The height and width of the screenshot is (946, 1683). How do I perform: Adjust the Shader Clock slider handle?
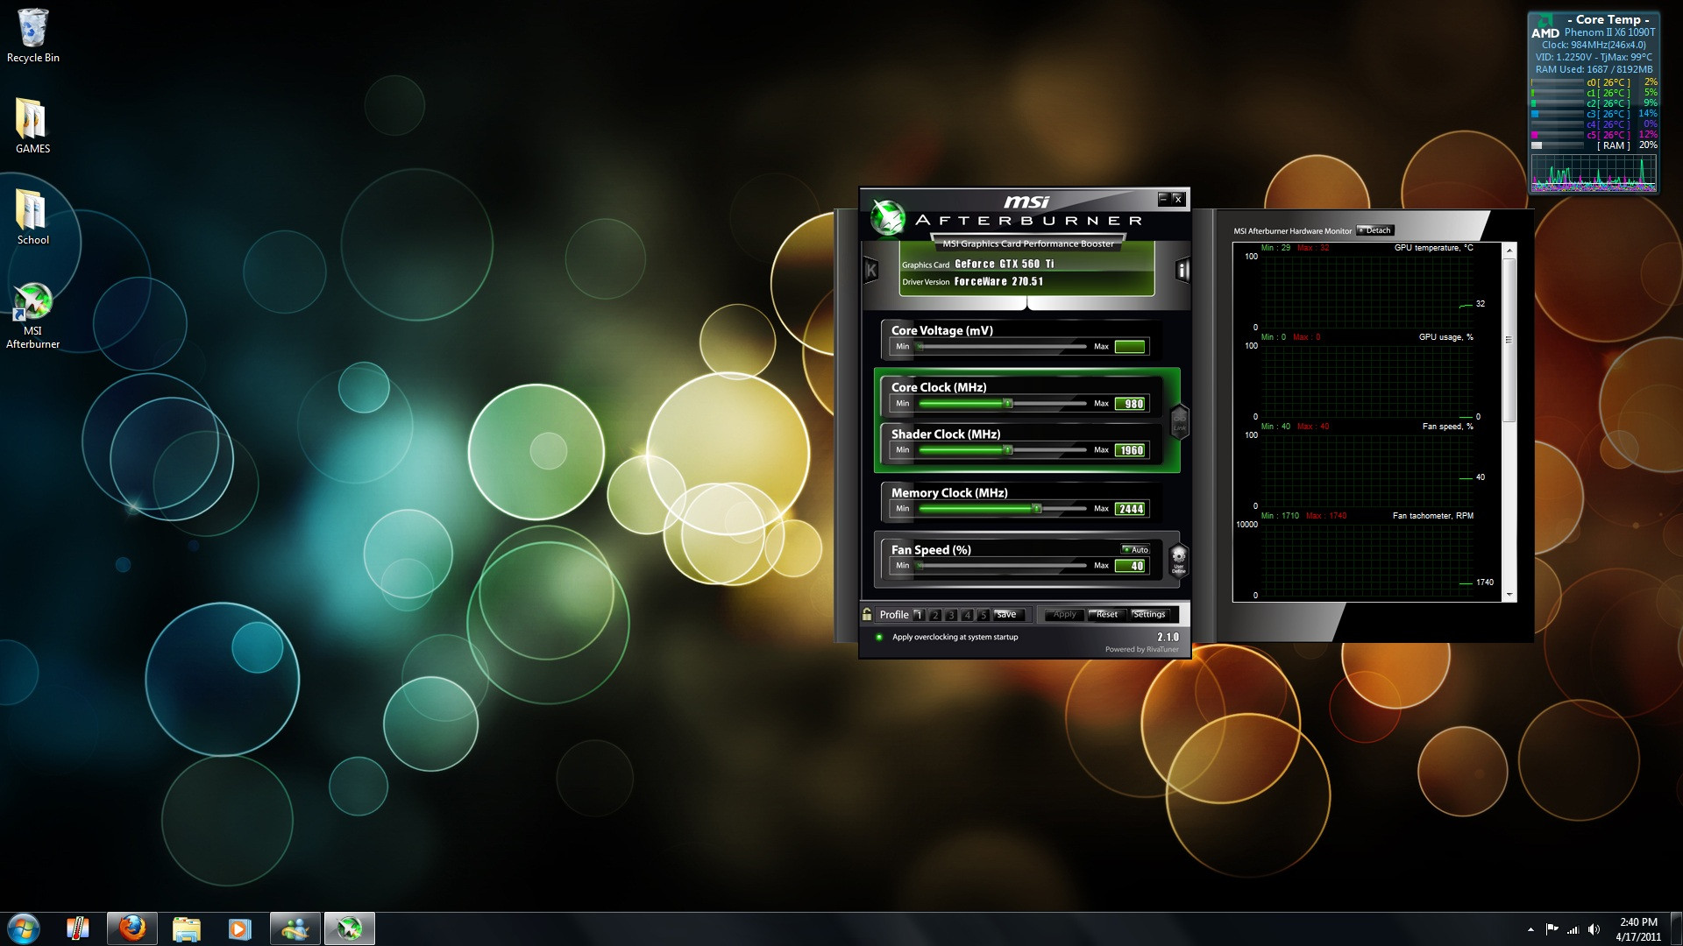pyautogui.click(x=1008, y=450)
